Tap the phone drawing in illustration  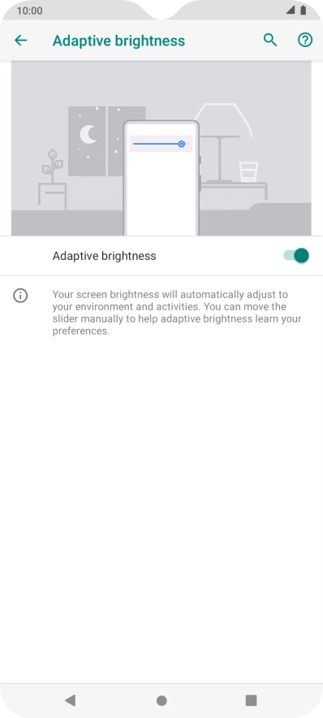point(161,178)
